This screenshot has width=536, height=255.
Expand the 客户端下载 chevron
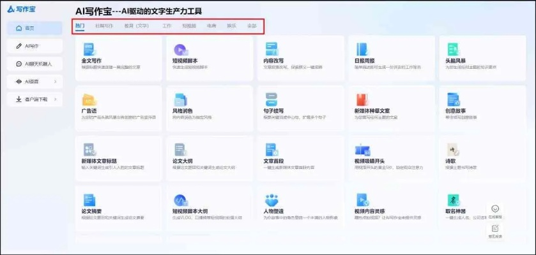click(56, 99)
